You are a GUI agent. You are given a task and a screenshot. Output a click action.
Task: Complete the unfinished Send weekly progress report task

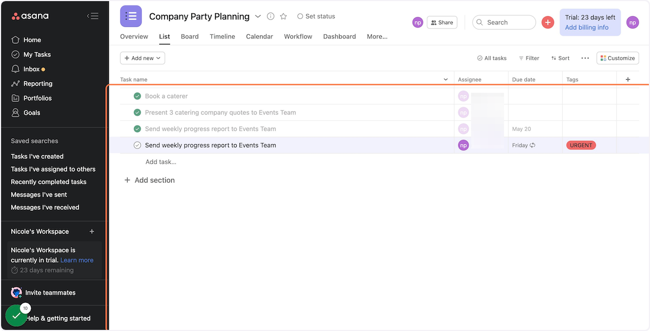138,145
